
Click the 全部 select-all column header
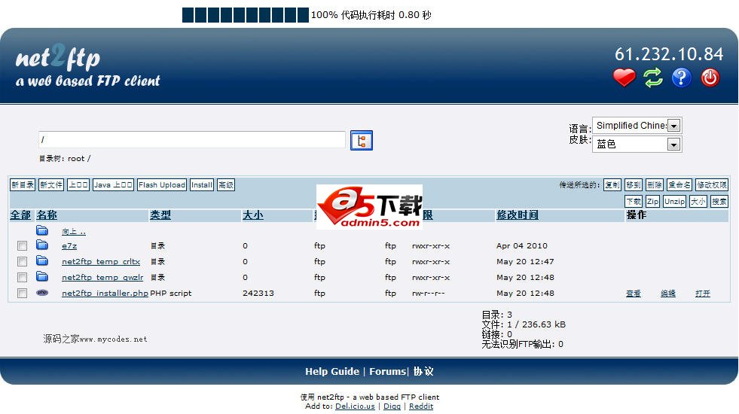[20, 215]
